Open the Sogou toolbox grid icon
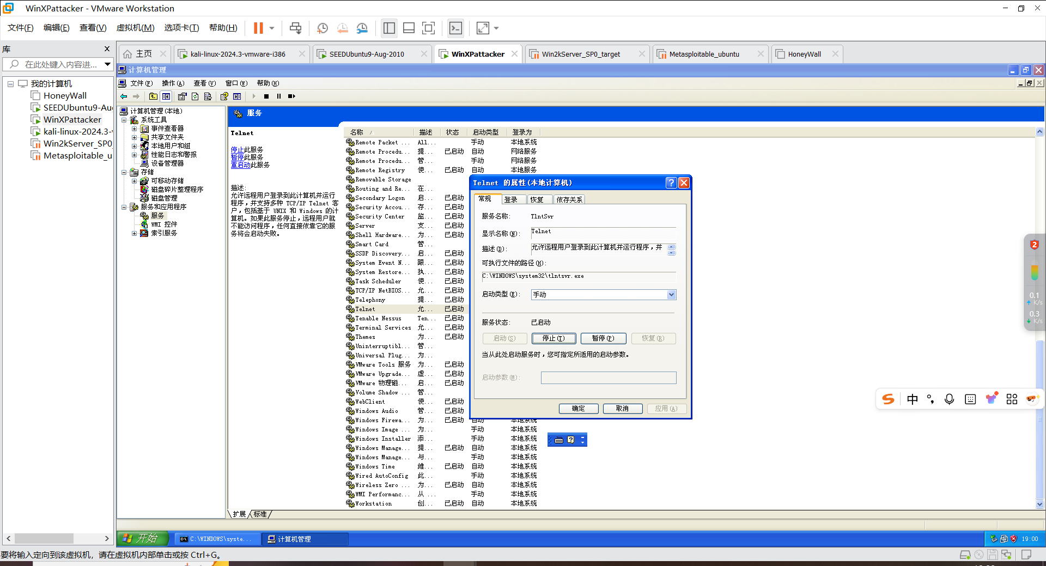Image resolution: width=1046 pixels, height=566 pixels. click(x=1012, y=399)
